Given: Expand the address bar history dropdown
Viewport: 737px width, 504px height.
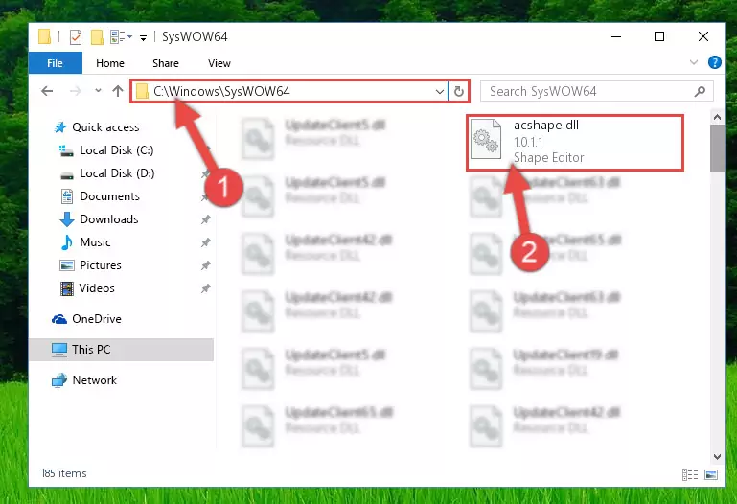Looking at the screenshot, I should pos(440,91).
